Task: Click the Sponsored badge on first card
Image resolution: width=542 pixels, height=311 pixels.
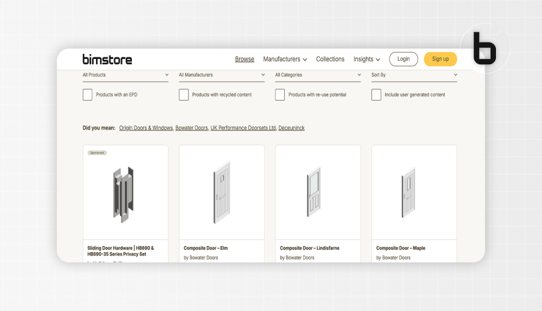Action: point(97,153)
